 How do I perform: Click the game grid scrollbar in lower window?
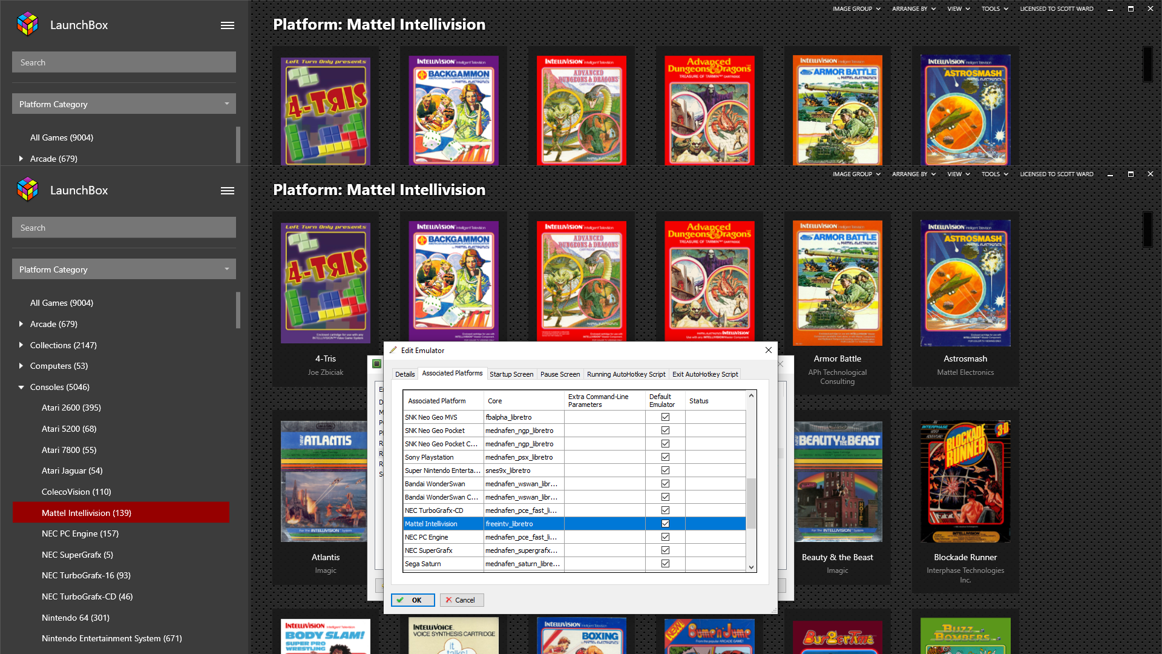tap(1147, 229)
